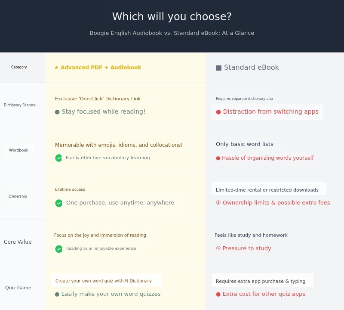The height and width of the screenshot is (310, 344).
Task: Select the Dictionary Feature row label
Action: (20, 105)
